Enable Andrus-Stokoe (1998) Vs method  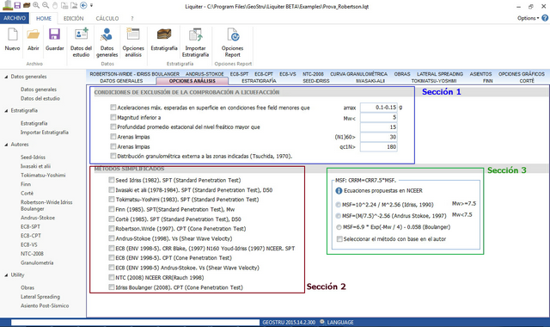coord(112,238)
